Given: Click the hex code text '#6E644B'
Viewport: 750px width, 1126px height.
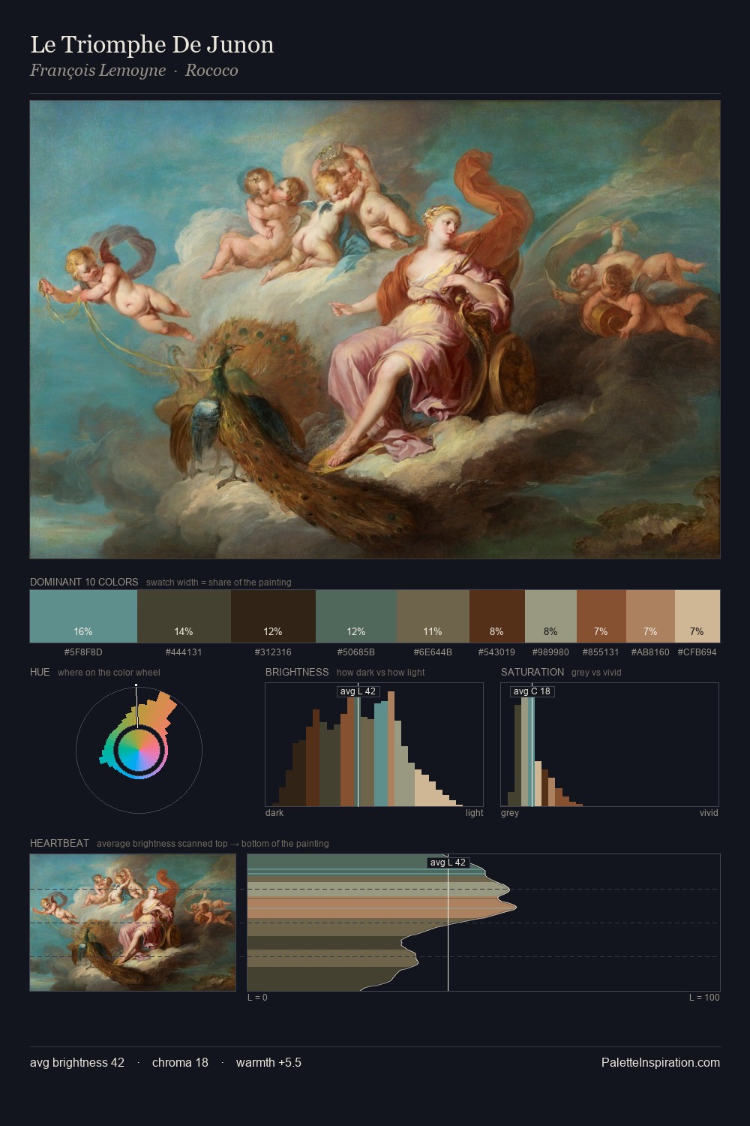Looking at the screenshot, I should (433, 652).
